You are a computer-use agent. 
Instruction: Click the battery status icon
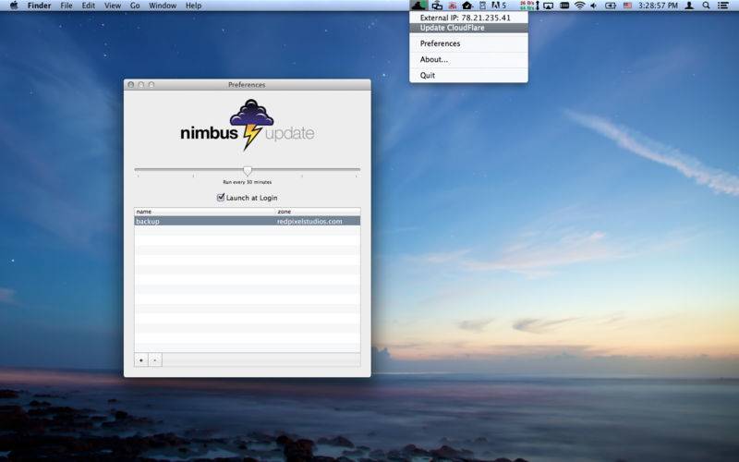[x=611, y=6]
